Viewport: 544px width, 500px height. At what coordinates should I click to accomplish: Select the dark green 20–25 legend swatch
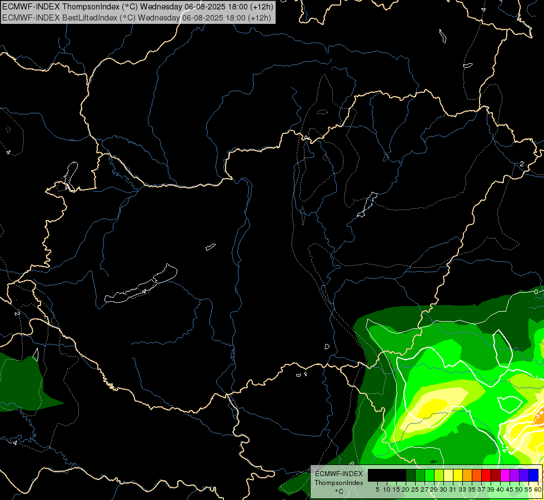point(411,475)
